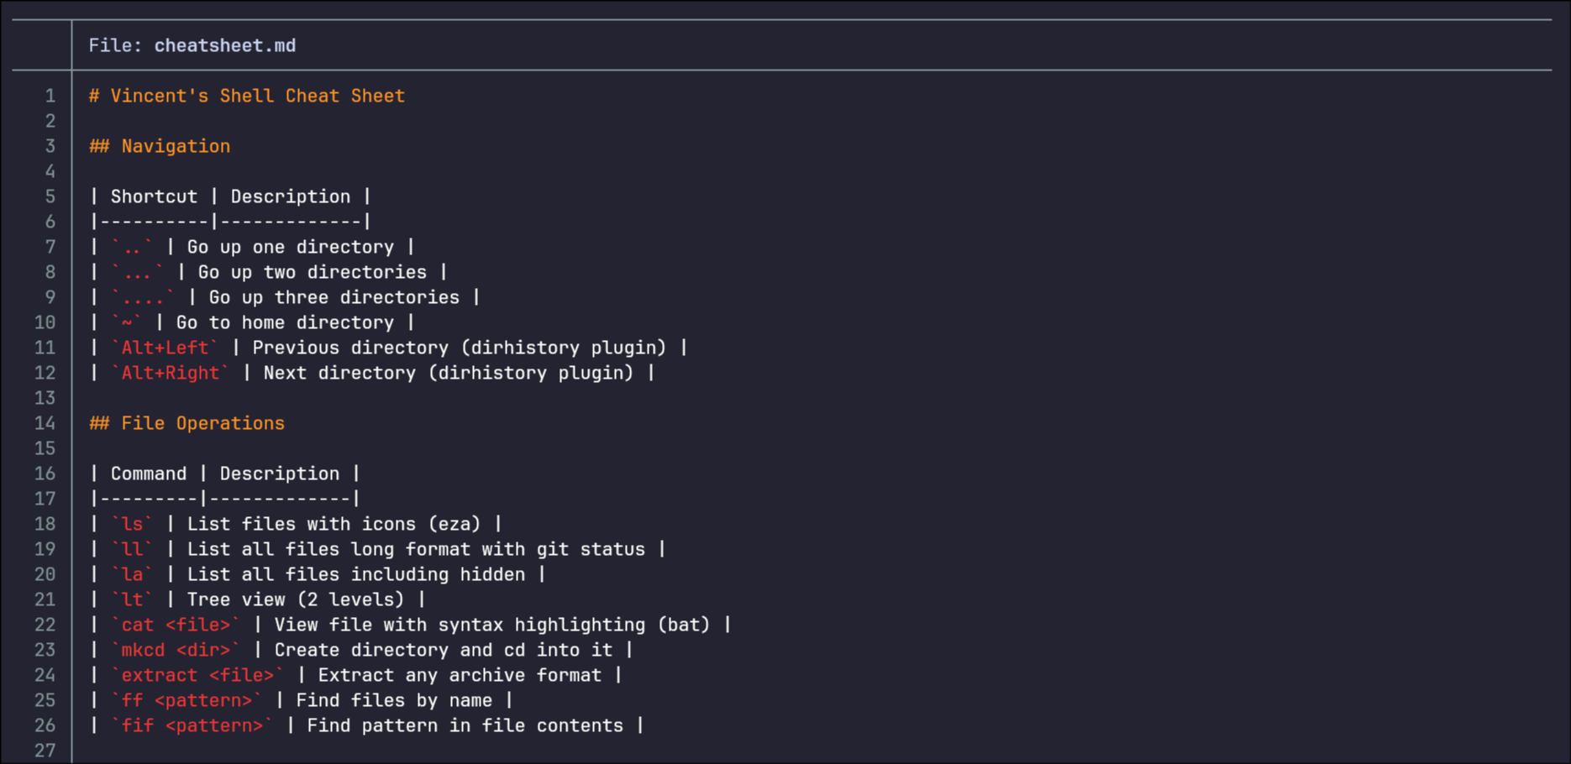Viewport: 1571px width, 764px height.
Task: Click the ll command code
Action: pyautogui.click(x=132, y=549)
